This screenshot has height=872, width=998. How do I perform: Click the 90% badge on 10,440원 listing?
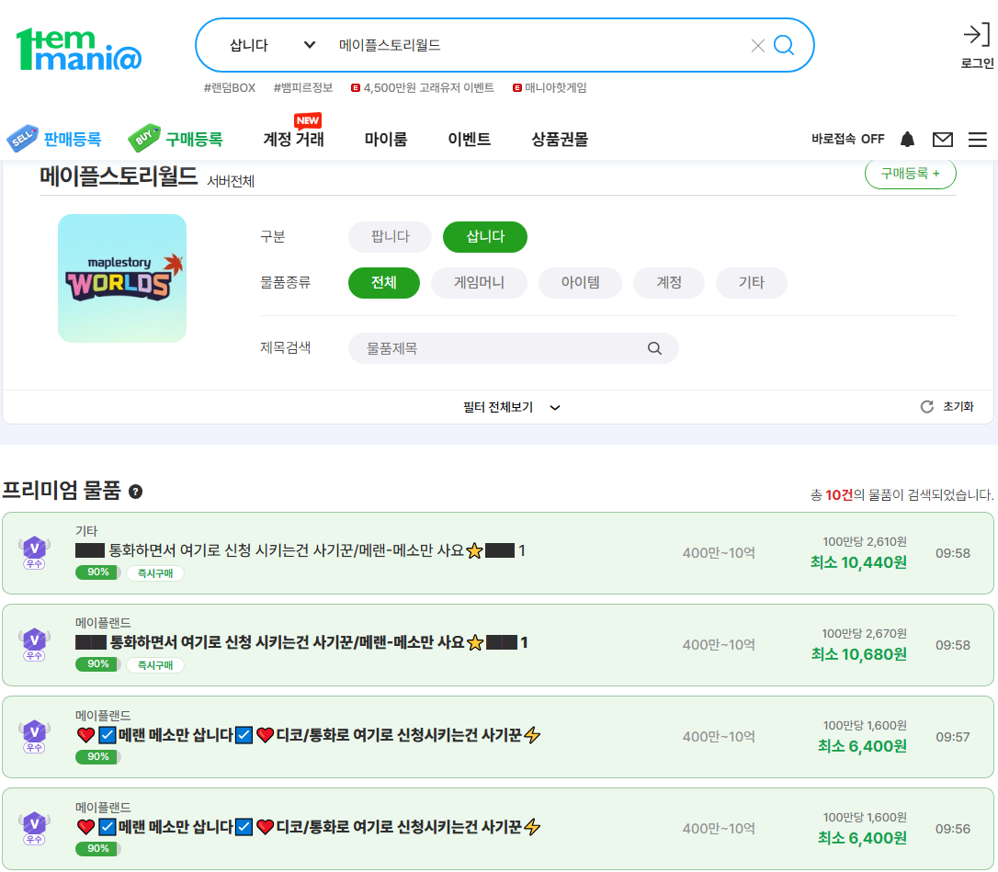coord(97,572)
